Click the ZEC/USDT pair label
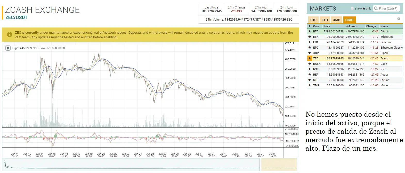This screenshot has height=173, width=405. point(16,17)
